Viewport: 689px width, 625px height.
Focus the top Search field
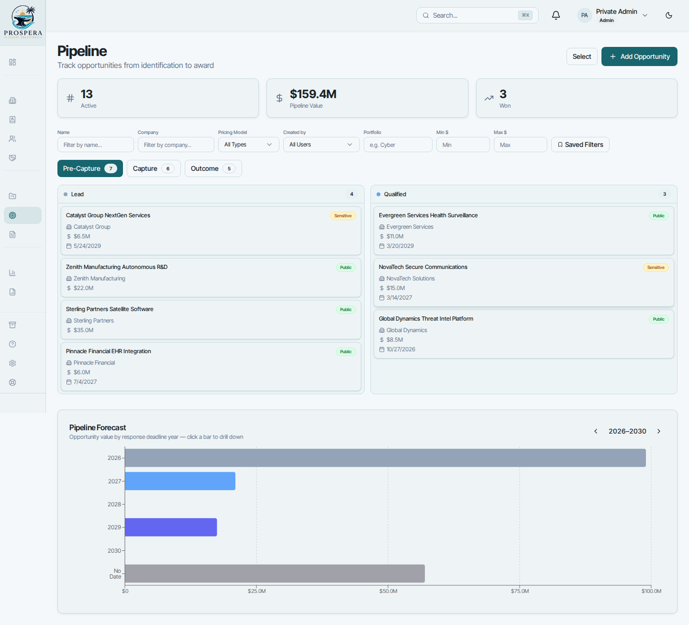[x=478, y=15]
